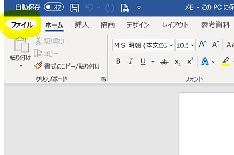Click the Save floppy disk icon
234x155 pixels.
tap(75, 8)
